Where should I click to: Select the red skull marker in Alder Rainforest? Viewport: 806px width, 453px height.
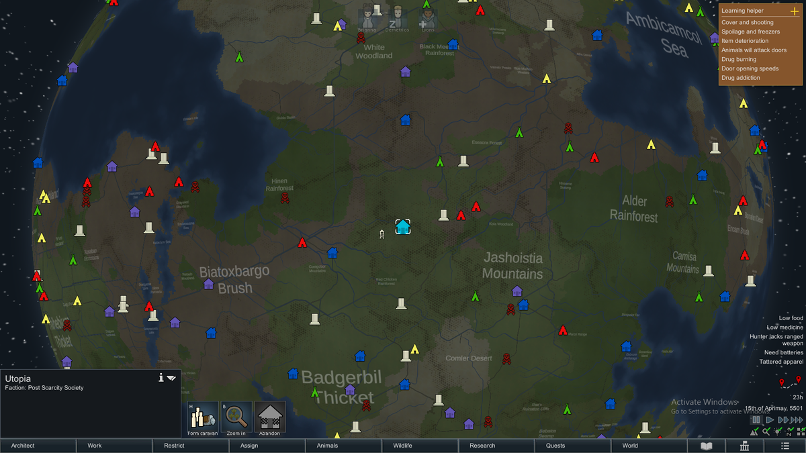(x=670, y=201)
